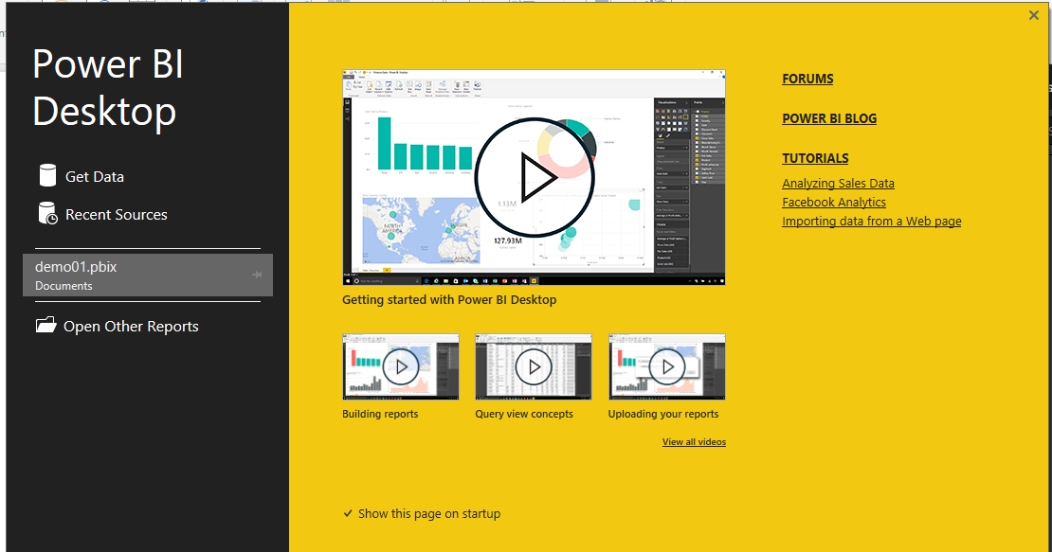The height and width of the screenshot is (552, 1052).
Task: Click the Recent Sources clock-database icon
Action: tap(47, 213)
